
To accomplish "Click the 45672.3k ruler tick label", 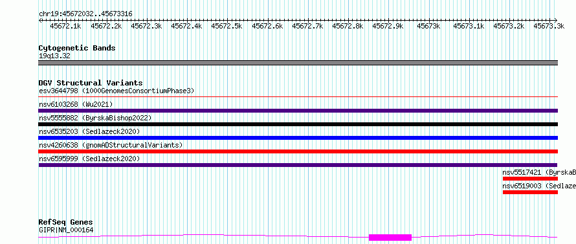I will [x=146, y=26].
